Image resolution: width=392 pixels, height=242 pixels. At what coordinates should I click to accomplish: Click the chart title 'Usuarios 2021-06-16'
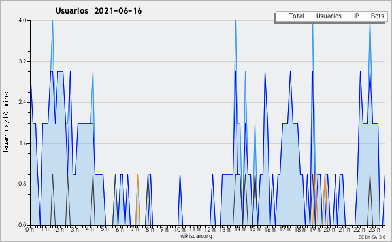[x=99, y=11]
